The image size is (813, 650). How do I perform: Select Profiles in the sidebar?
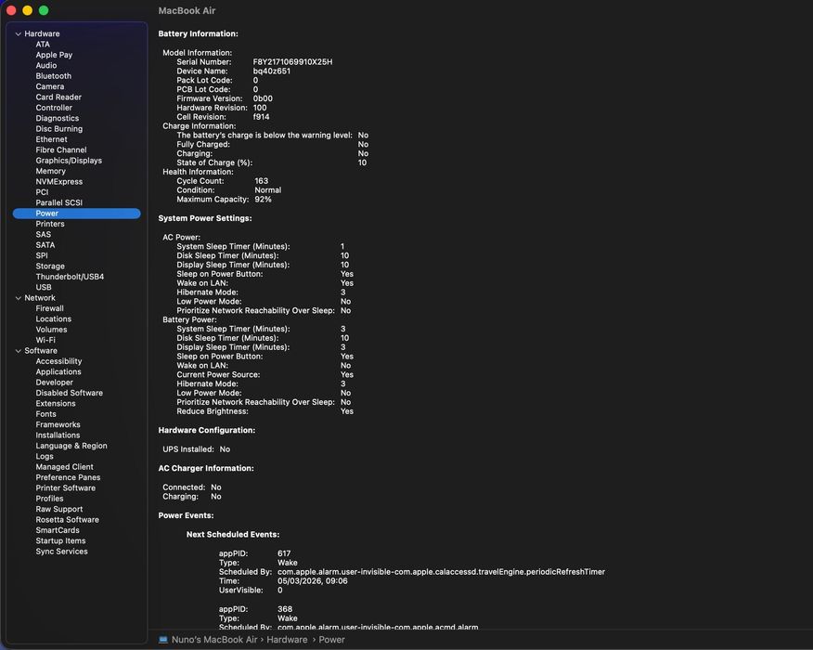[49, 499]
